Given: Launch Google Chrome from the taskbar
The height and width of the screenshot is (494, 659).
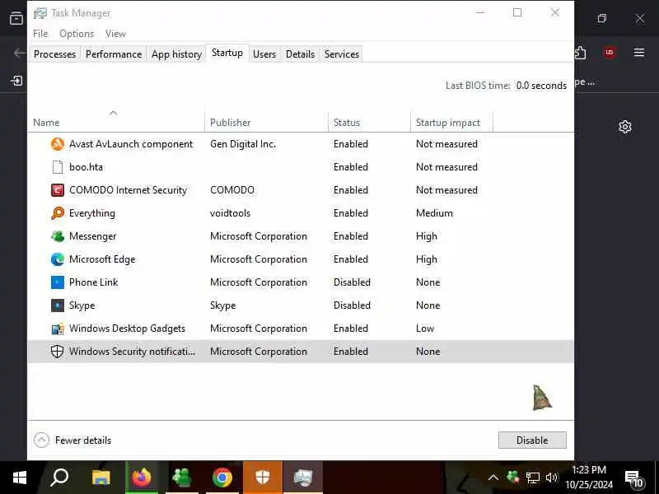Looking at the screenshot, I should [222, 478].
